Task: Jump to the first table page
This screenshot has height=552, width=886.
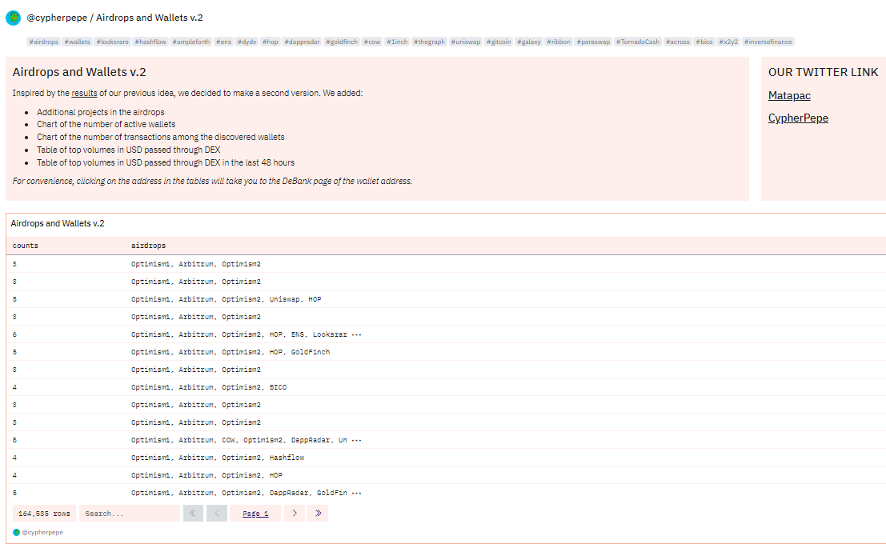Action: coord(193,514)
